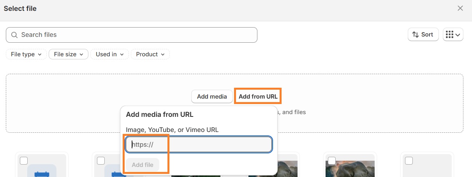Tick the fifth file thumbnail checkbox

pos(332,160)
